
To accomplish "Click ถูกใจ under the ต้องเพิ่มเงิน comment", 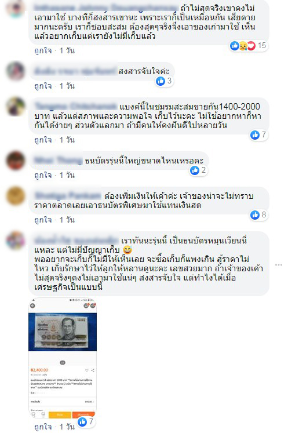I will (43, 220).
